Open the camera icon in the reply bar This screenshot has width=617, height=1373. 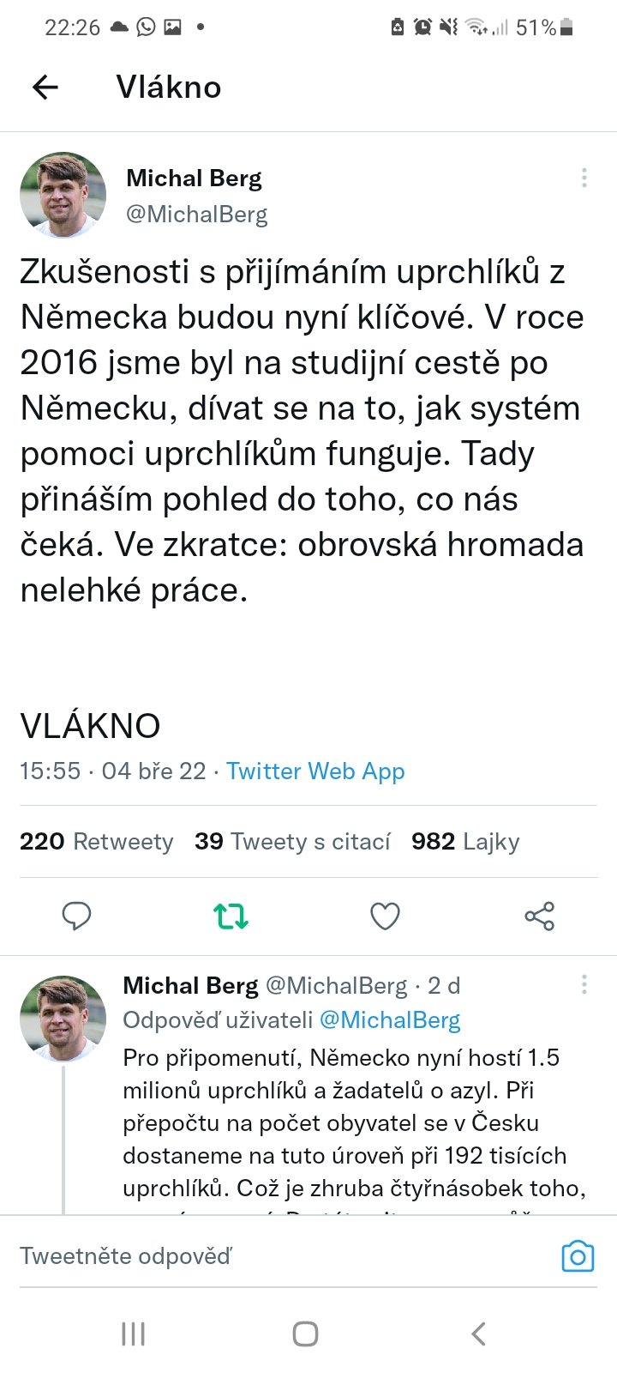578,1256
